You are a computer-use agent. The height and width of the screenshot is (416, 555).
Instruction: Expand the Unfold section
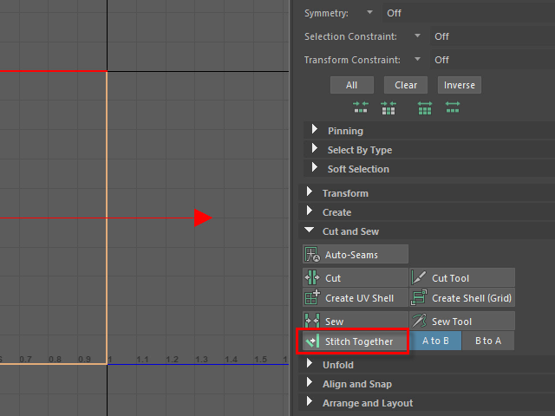pyautogui.click(x=310, y=365)
